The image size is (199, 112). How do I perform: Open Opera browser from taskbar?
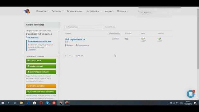pyautogui.click(x=41, y=103)
